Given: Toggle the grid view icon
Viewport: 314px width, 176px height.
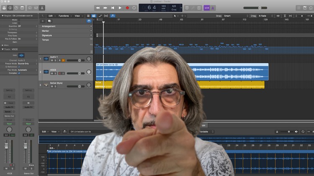Looking at the screenshot, I should click(88, 16).
